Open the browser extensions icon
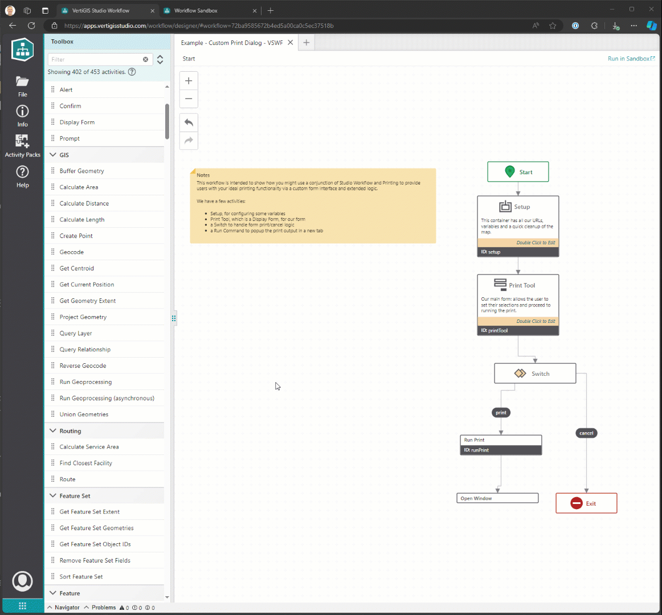 click(x=594, y=26)
